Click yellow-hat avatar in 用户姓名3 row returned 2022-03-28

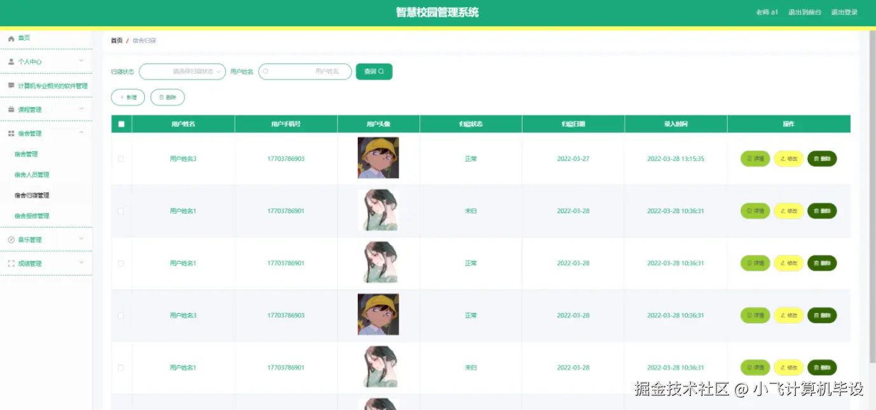click(x=378, y=315)
